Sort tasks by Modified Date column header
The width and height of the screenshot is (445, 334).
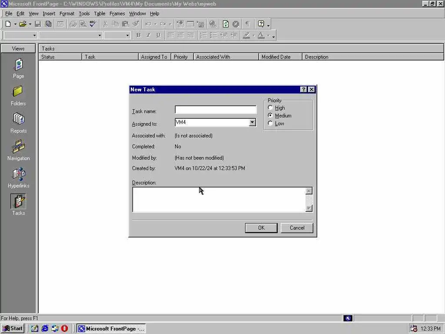[280, 57]
